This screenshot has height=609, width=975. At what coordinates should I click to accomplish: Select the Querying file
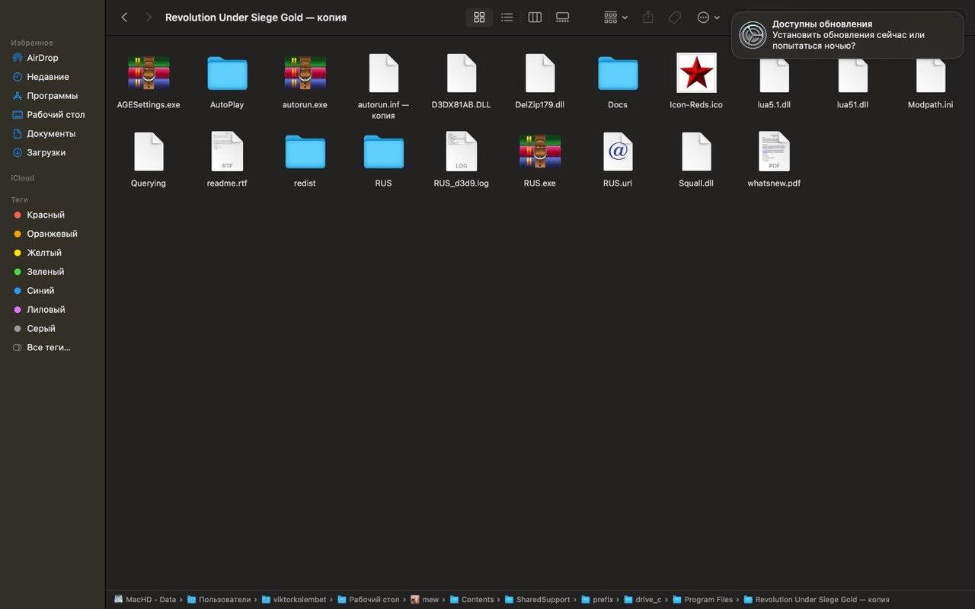point(149,151)
